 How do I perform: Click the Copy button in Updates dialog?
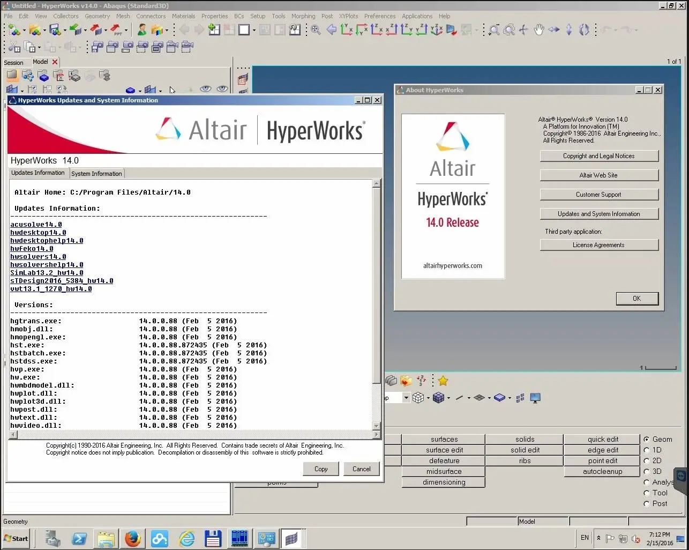(321, 469)
